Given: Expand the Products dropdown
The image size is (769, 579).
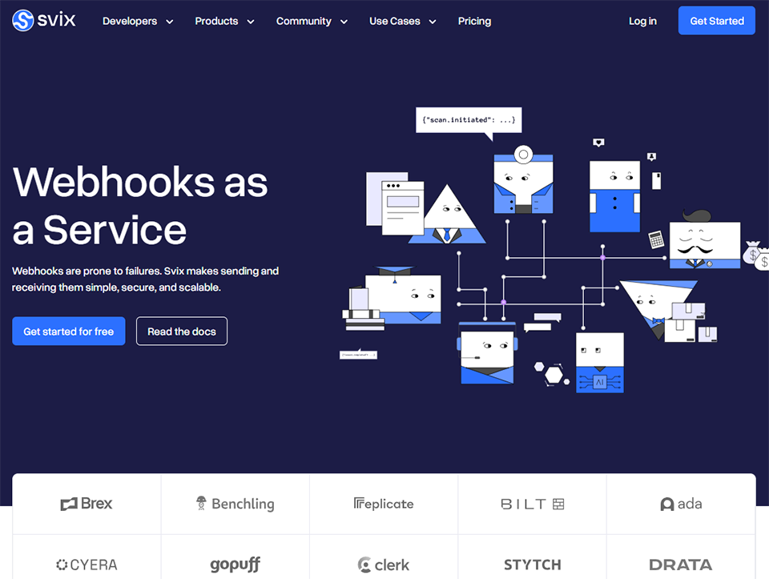Looking at the screenshot, I should coord(224,21).
